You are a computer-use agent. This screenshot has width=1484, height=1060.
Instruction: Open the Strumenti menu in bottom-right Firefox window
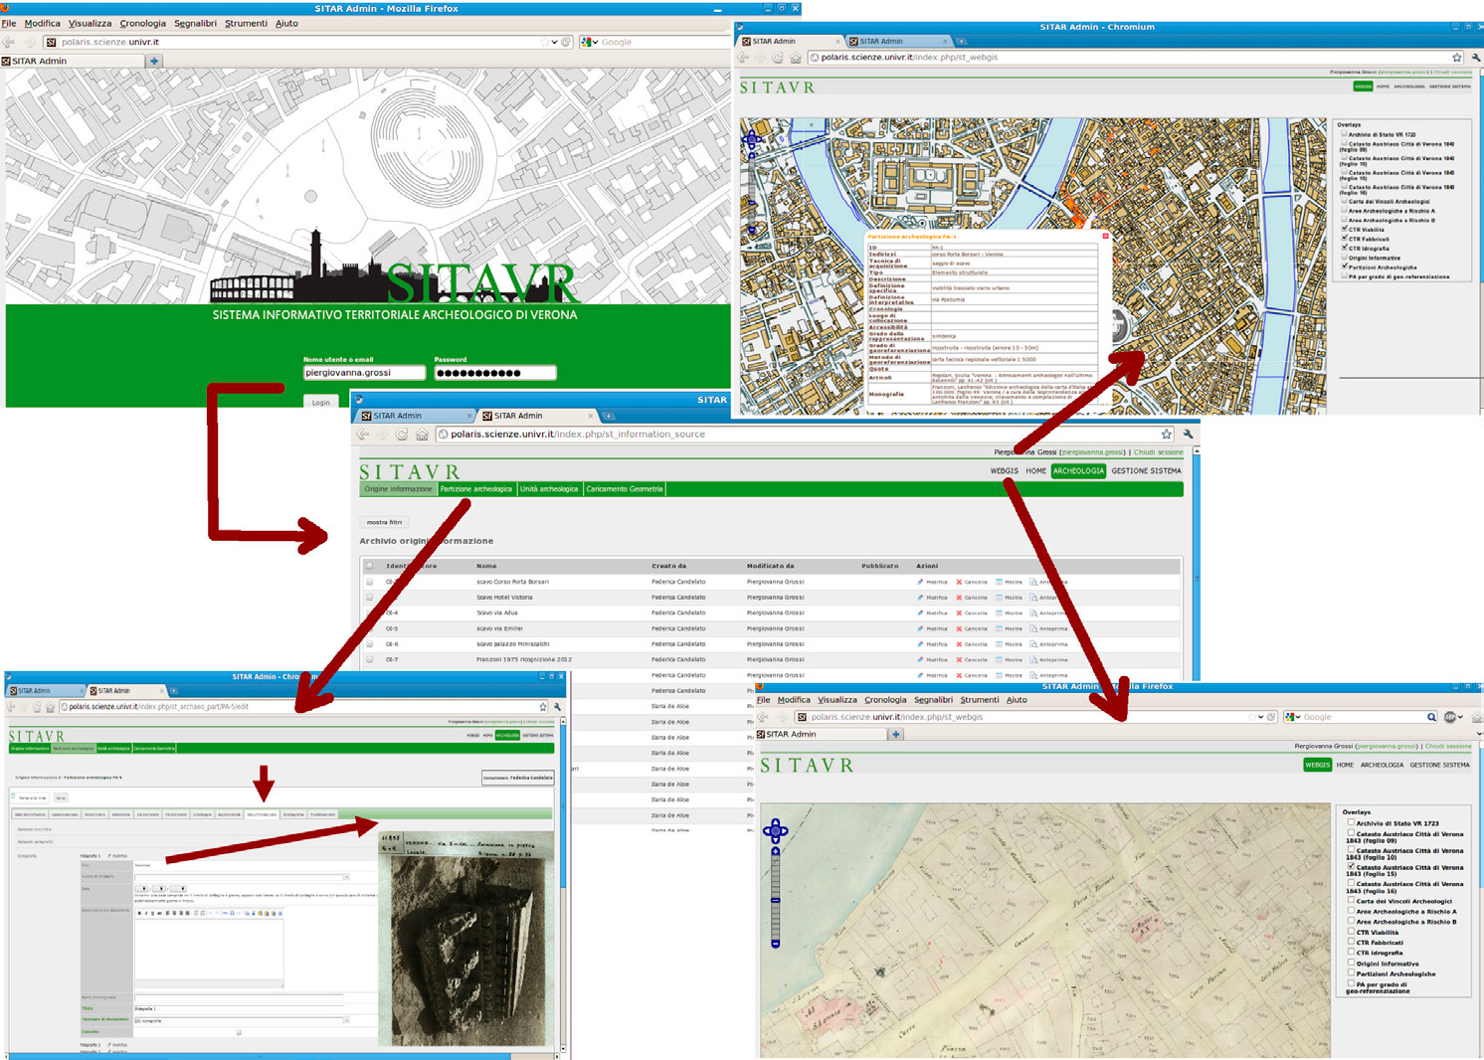coord(979,700)
